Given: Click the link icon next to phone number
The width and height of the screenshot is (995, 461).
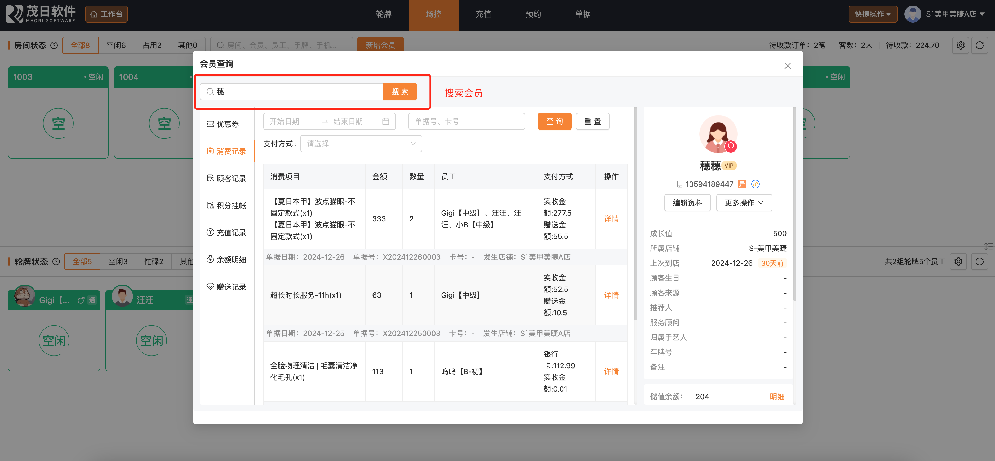Looking at the screenshot, I should (755, 184).
